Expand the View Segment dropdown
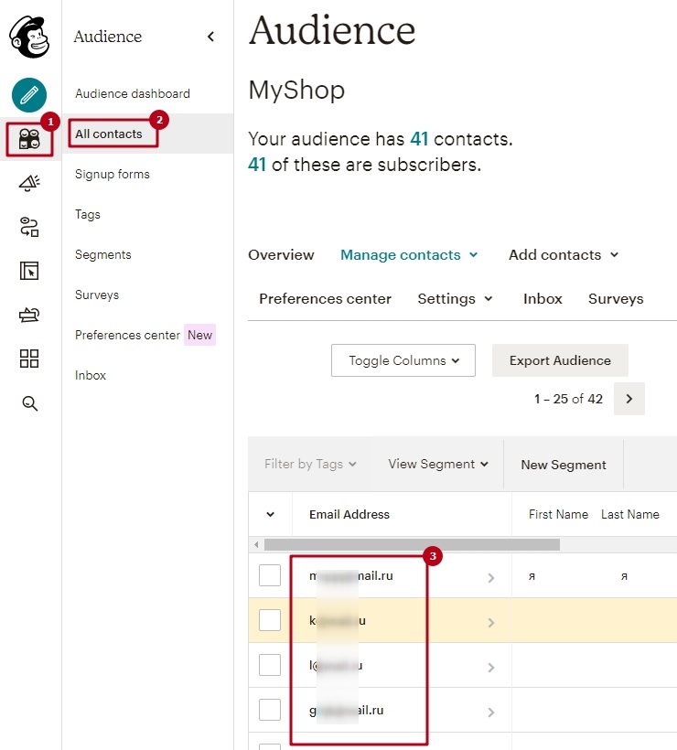The width and height of the screenshot is (677, 750). (x=437, y=464)
